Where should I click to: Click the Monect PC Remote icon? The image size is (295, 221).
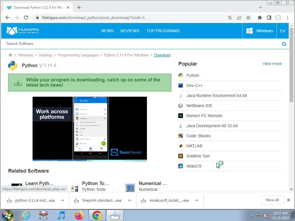tap(181, 116)
